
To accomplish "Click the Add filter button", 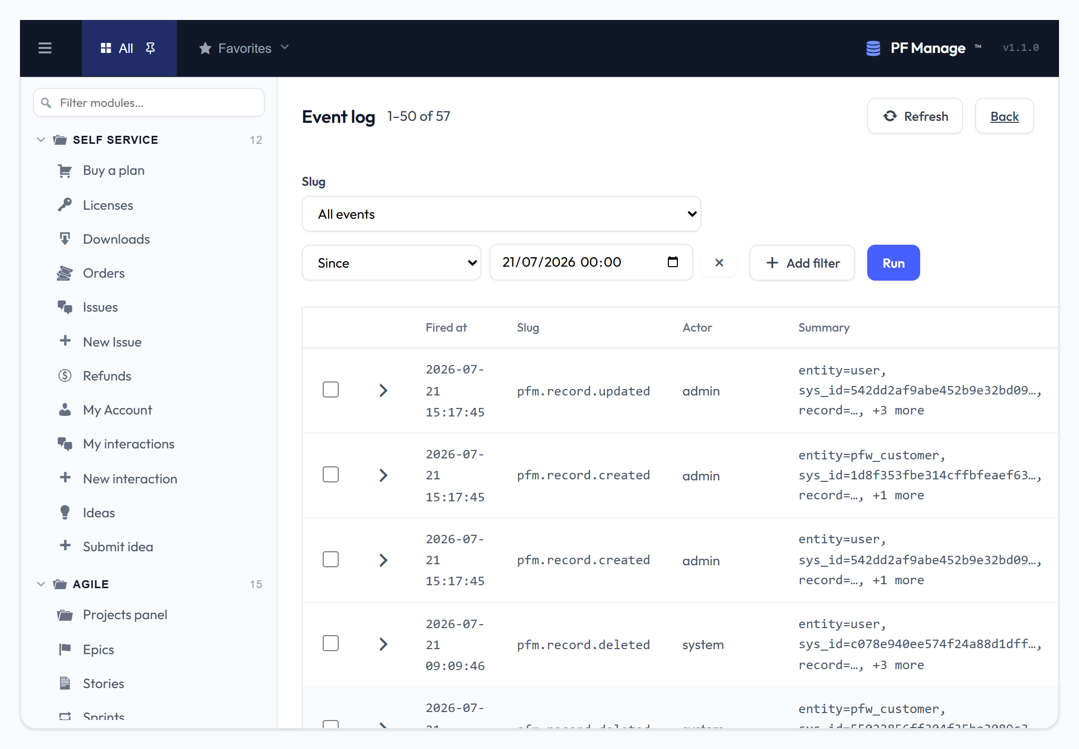I will (x=802, y=263).
